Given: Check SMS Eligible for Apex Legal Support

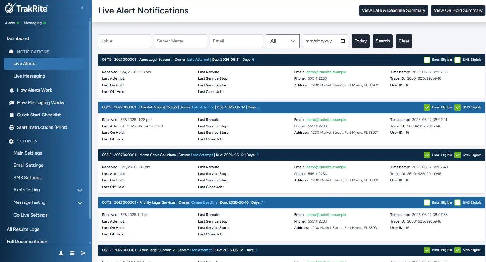Looking at the screenshot, I should 458,60.
